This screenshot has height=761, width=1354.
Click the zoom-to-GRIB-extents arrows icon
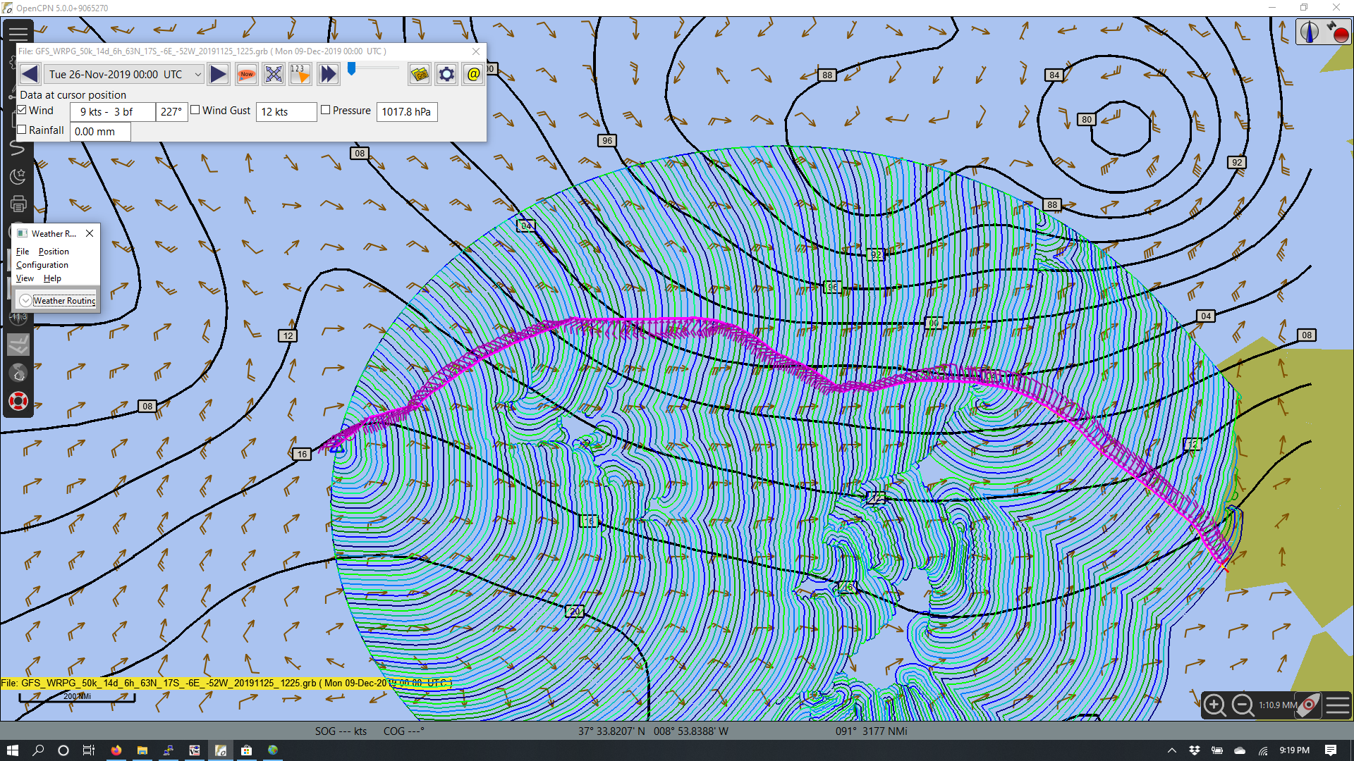coord(274,74)
